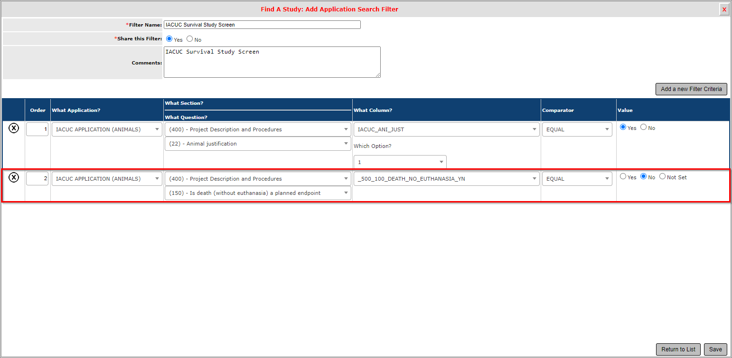The image size is (732, 358).
Task: Choose No for death without euthanasia row
Action: (643, 176)
